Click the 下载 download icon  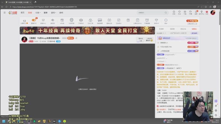(185, 12)
